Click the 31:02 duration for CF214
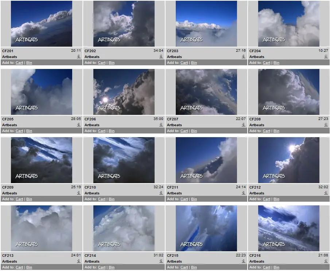The image size is (330, 271). tap(158, 255)
